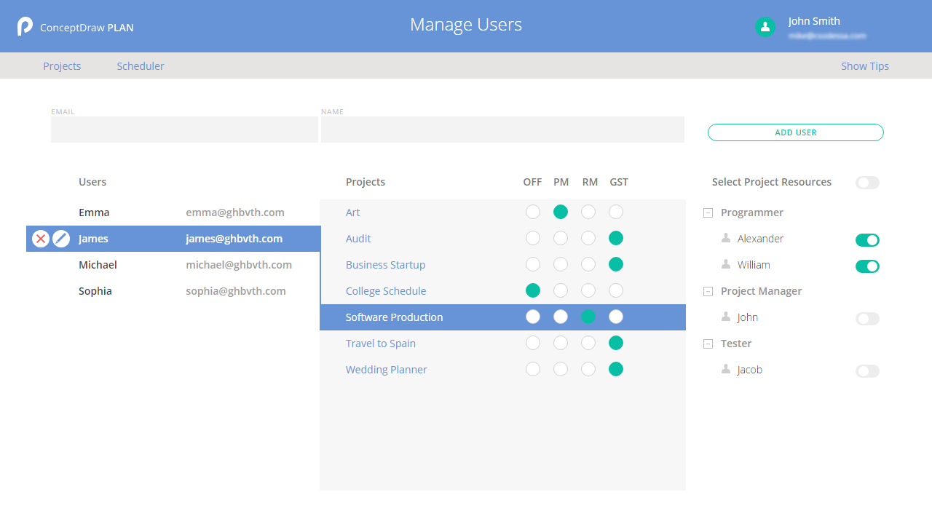This screenshot has width=932, height=524.
Task: Click into the Email input field
Action: click(184, 130)
